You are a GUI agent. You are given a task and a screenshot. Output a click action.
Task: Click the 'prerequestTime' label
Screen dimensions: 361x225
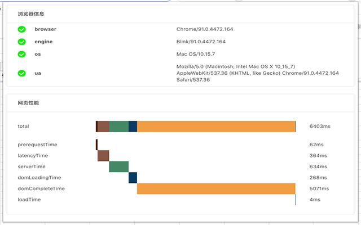(37, 145)
